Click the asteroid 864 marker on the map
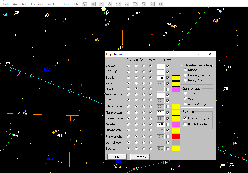Viewport: 248px width, 173px height. pyautogui.click(x=46, y=162)
